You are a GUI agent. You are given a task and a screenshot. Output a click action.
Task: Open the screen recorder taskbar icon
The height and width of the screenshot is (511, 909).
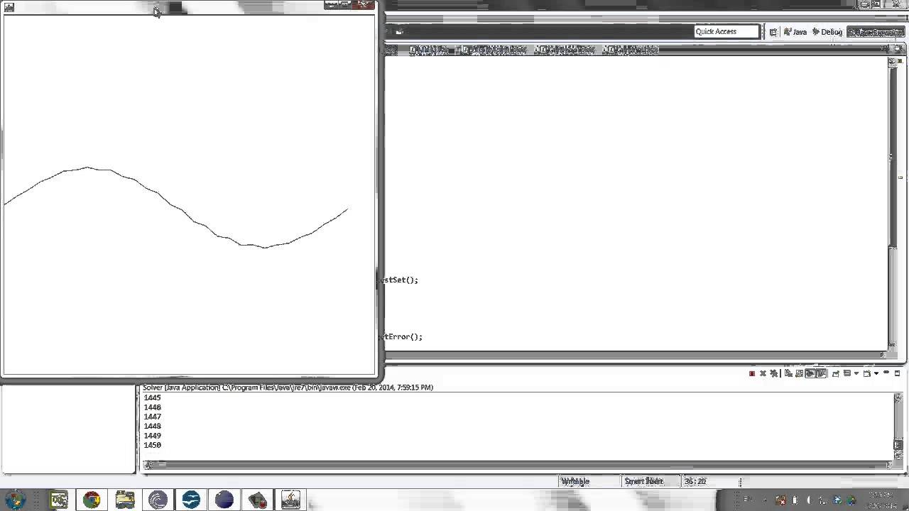pos(257,500)
